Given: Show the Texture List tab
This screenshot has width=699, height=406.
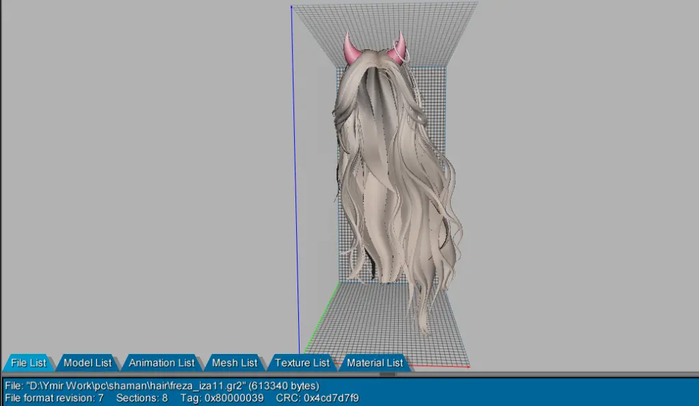Looking at the screenshot, I should tap(302, 363).
